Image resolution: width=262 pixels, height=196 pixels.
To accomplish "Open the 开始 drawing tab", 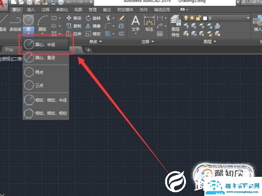I will (9, 50).
